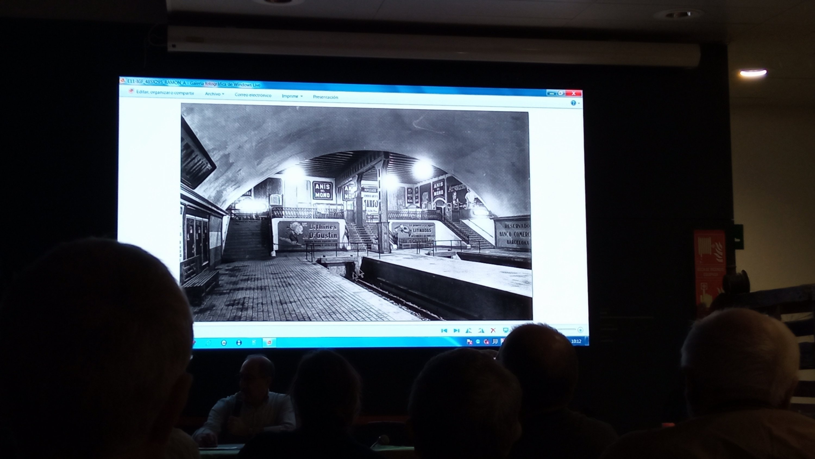Screen dimensions: 815x459
Task: Click the taskbar clock showing 10:12
Action: [576, 341]
